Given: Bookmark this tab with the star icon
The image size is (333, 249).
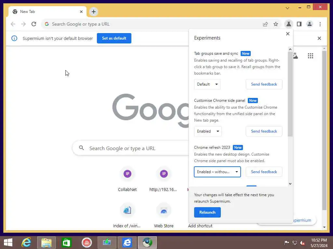Looking at the screenshot, I should [x=276, y=24].
